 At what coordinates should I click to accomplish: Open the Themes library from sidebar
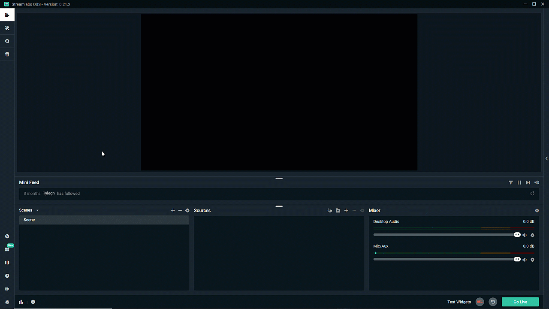tap(7, 28)
